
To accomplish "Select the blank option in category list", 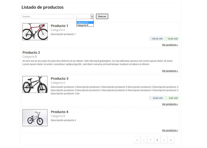I will coord(85,20).
